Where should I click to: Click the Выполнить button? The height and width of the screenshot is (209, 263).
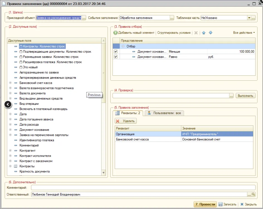pos(245,96)
